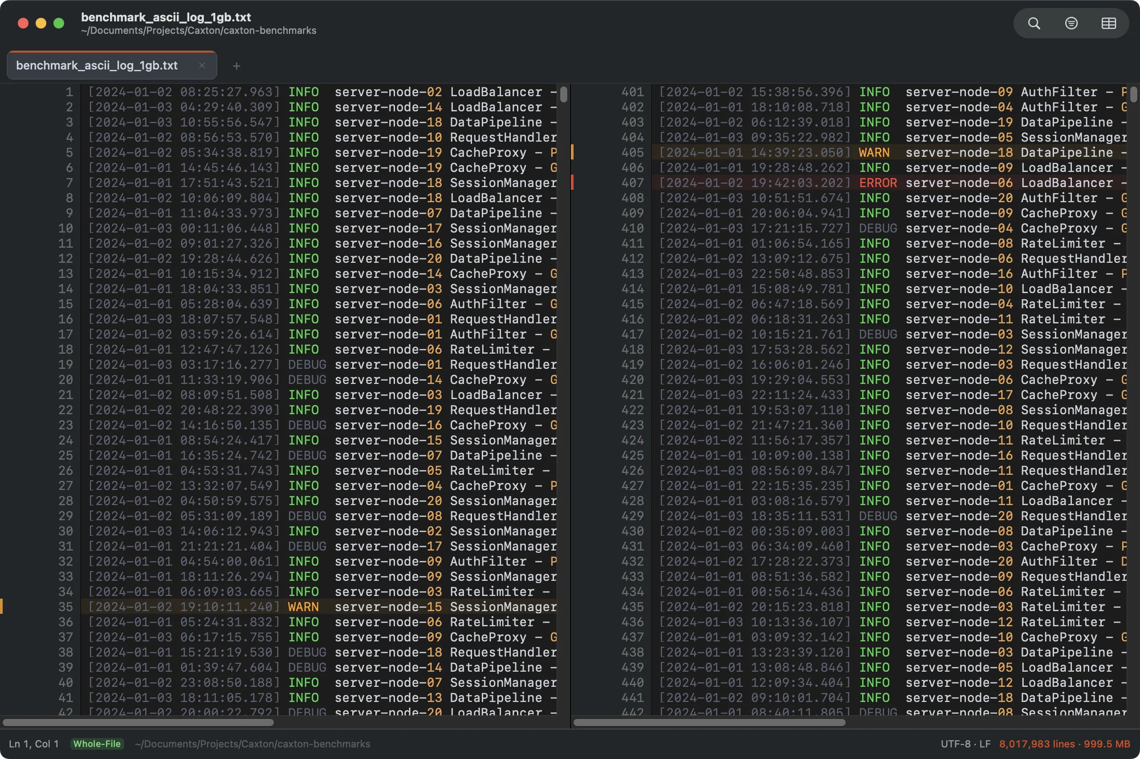Click server-node-10 RequestHandler on line 4

pyautogui.click(x=446, y=137)
